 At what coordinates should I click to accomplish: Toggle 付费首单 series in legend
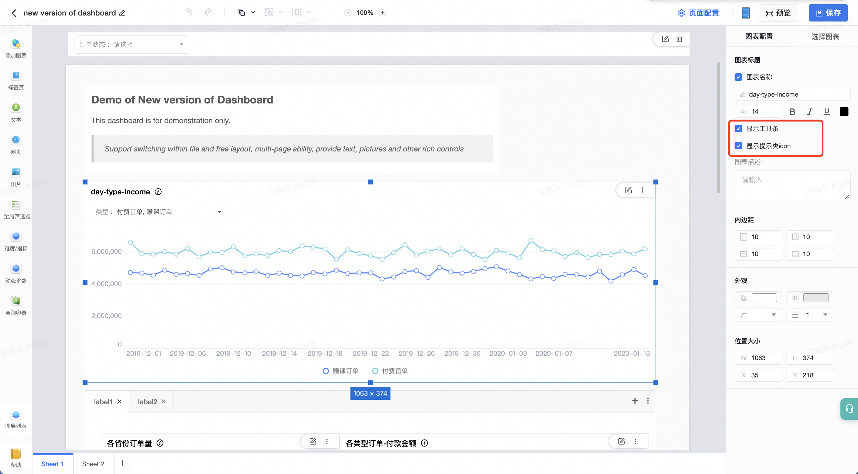pos(390,371)
